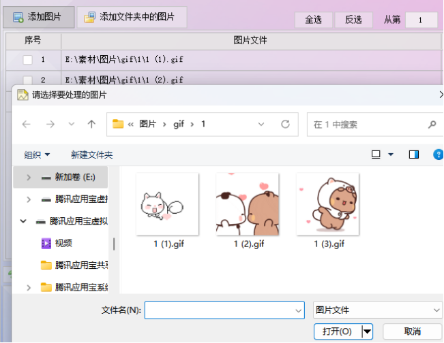Tick the checkbox for row 1
This screenshot has width=444, height=343.
27,60
